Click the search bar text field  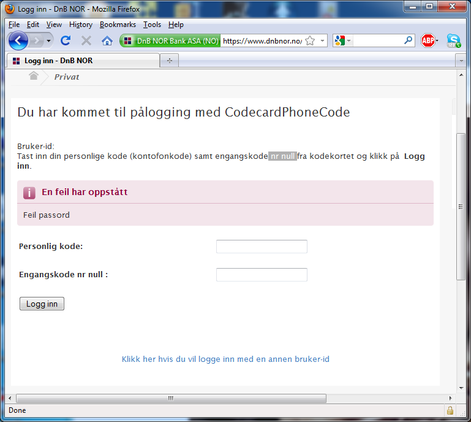pyautogui.click(x=378, y=40)
